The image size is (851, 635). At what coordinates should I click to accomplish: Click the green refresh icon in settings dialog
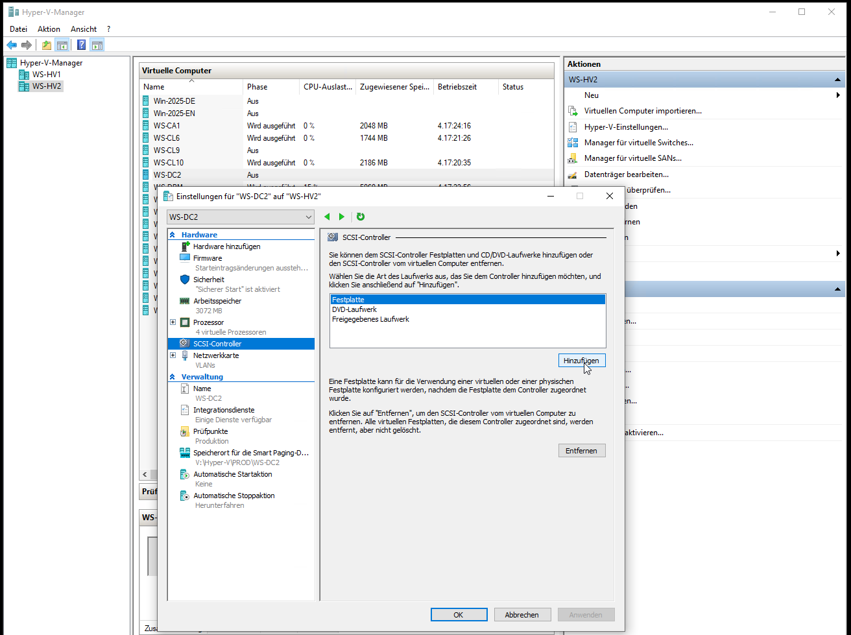click(x=361, y=217)
